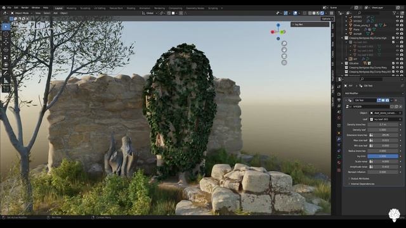The width and height of the screenshot is (406, 228).
Task: Click the Blender logo menu icon
Action: [4, 8]
